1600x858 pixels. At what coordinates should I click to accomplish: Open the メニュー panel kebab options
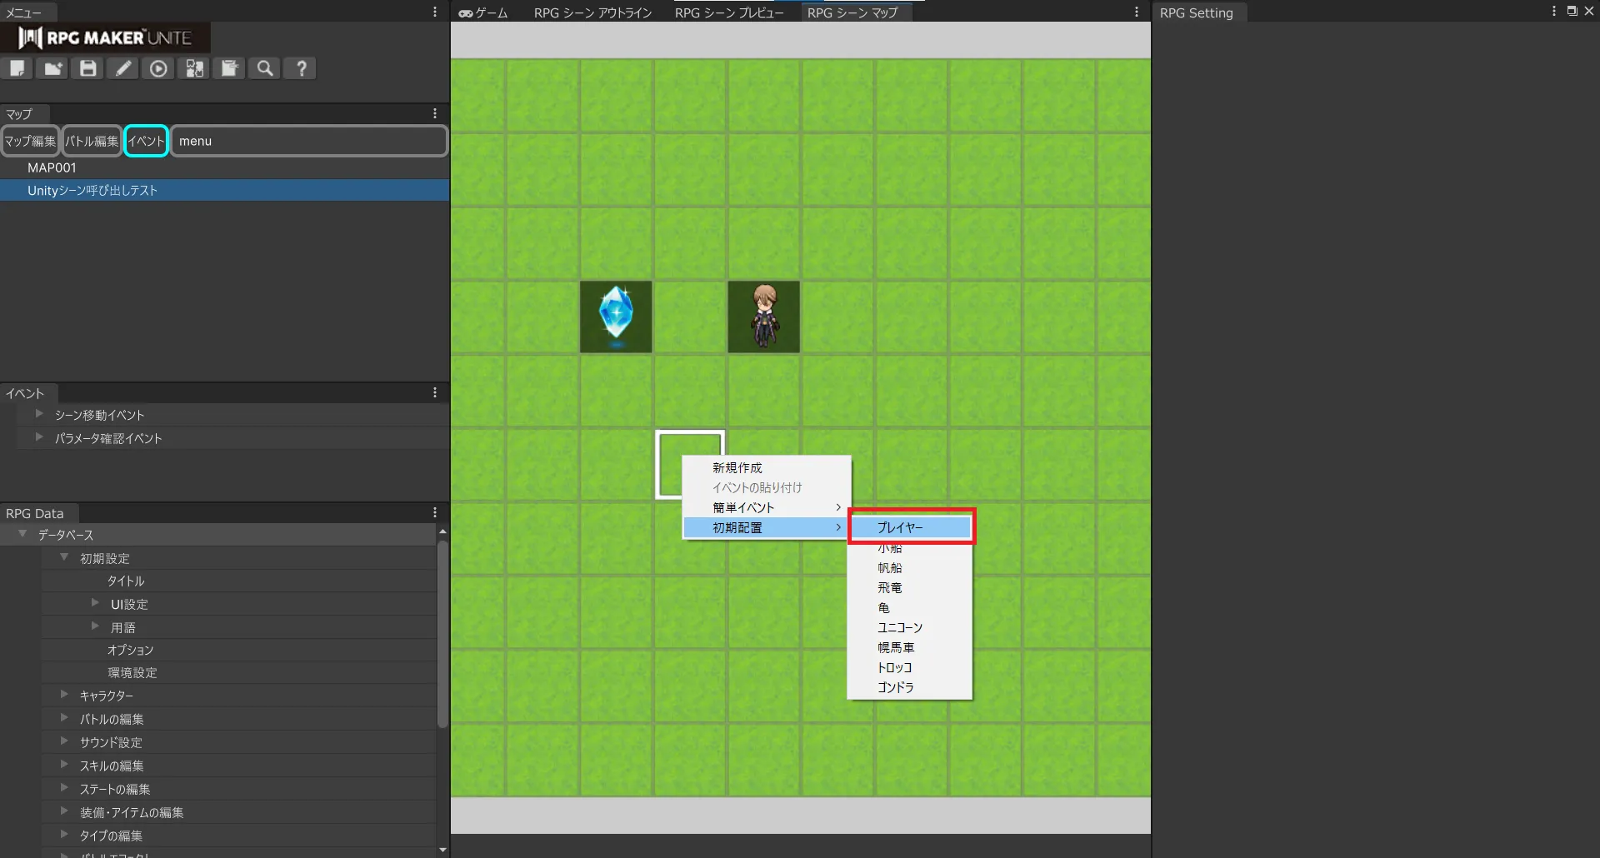coord(435,12)
